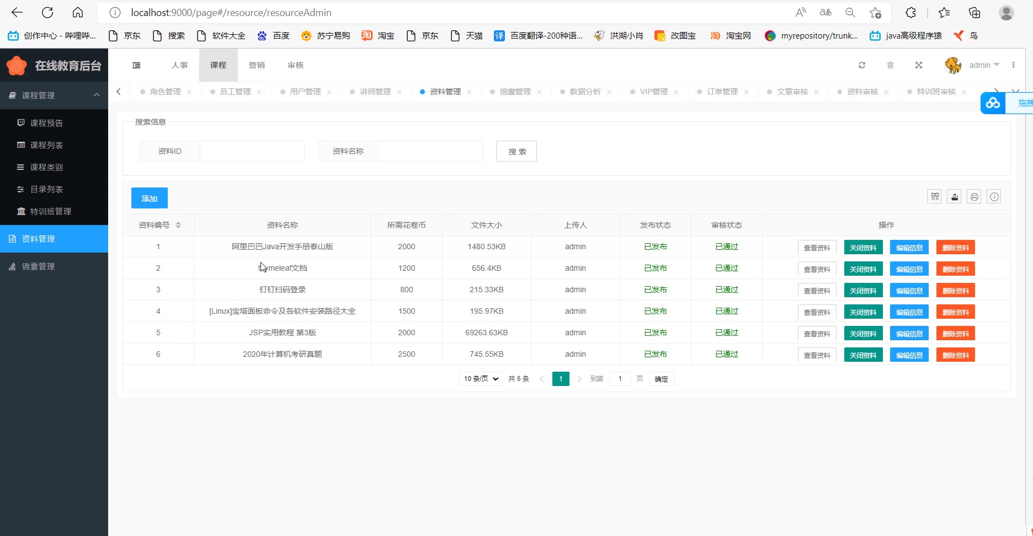Image resolution: width=1033 pixels, height=536 pixels.
Task: Toggle fullscreen with the expand icon
Action: tap(919, 65)
